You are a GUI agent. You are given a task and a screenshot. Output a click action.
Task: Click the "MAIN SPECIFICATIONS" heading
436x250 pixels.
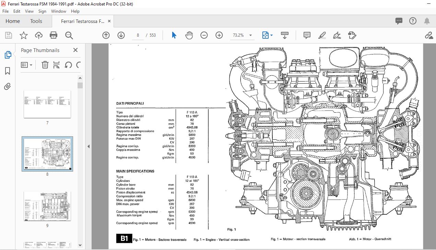pyautogui.click(x=135, y=171)
